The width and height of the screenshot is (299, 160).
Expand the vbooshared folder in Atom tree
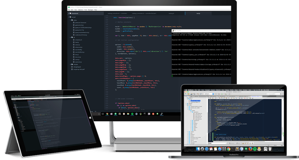pyautogui.click(x=69, y=14)
